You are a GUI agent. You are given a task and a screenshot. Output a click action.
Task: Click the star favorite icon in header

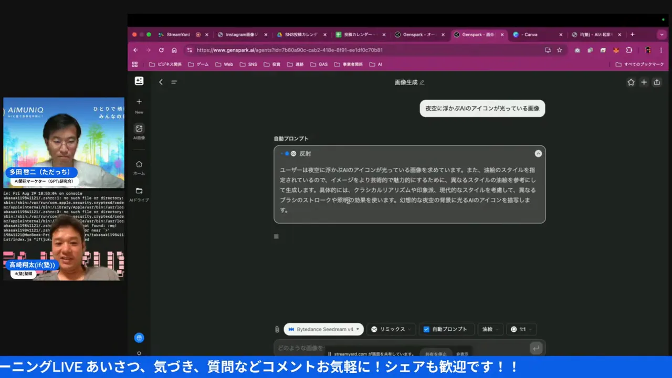pyautogui.click(x=631, y=82)
